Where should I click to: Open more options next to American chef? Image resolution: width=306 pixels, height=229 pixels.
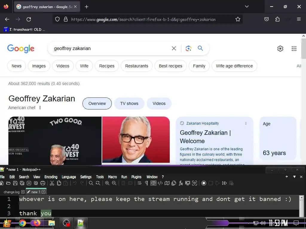tap(40, 108)
